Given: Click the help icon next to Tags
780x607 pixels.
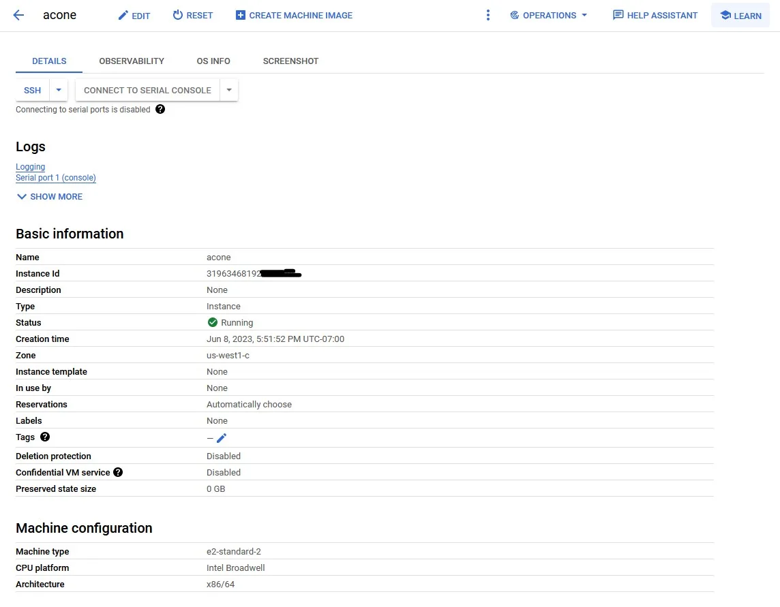Looking at the screenshot, I should [45, 437].
